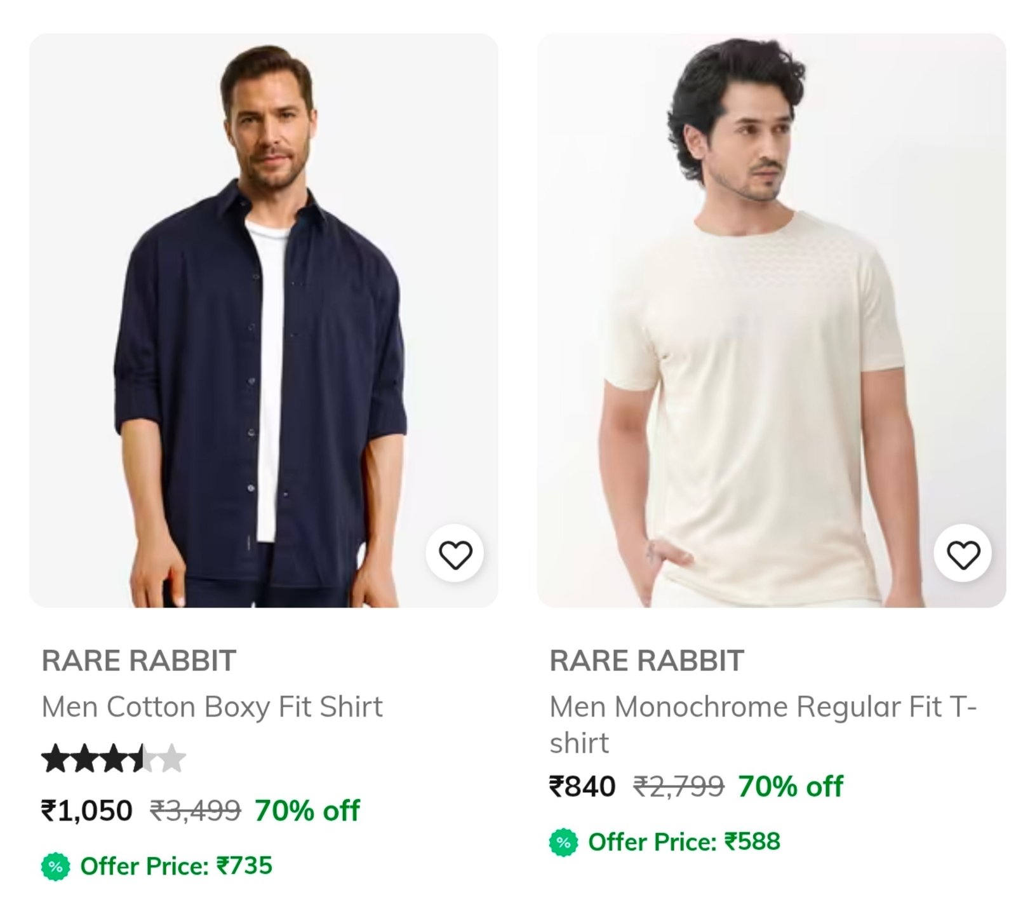The height and width of the screenshot is (909, 1016).
Task: Click 70% off label under boxy shirt
Action: [307, 811]
